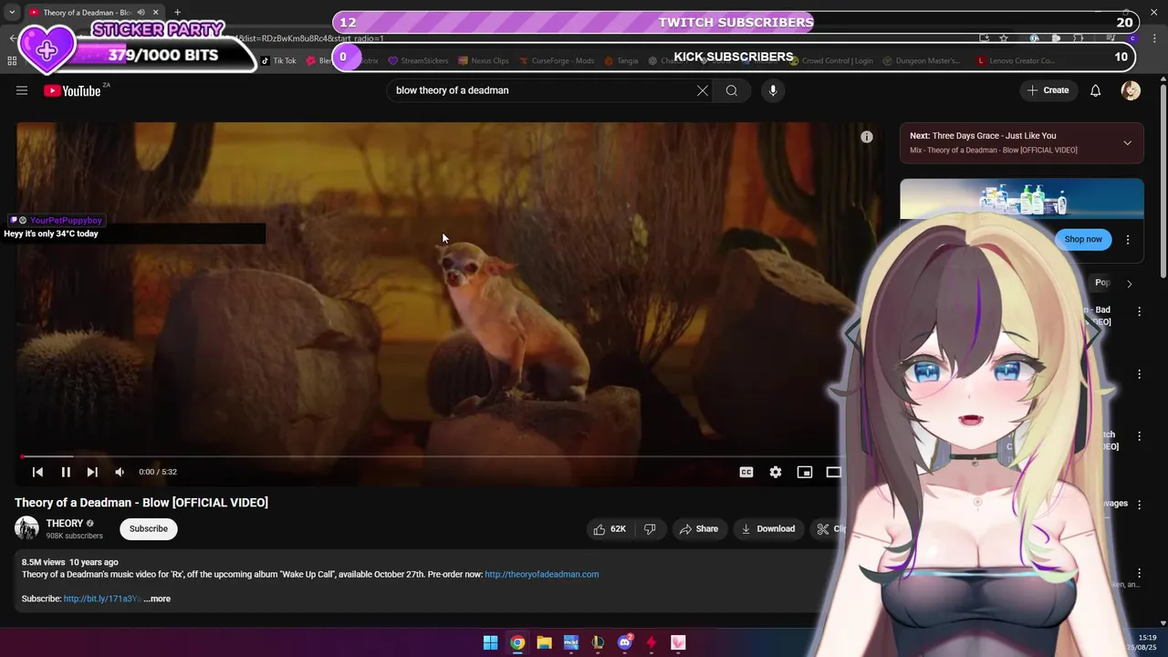
Task: Subscribe to THEORY channel
Action: 148,528
